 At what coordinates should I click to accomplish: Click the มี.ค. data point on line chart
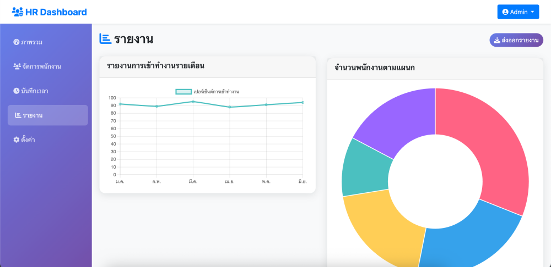193,102
